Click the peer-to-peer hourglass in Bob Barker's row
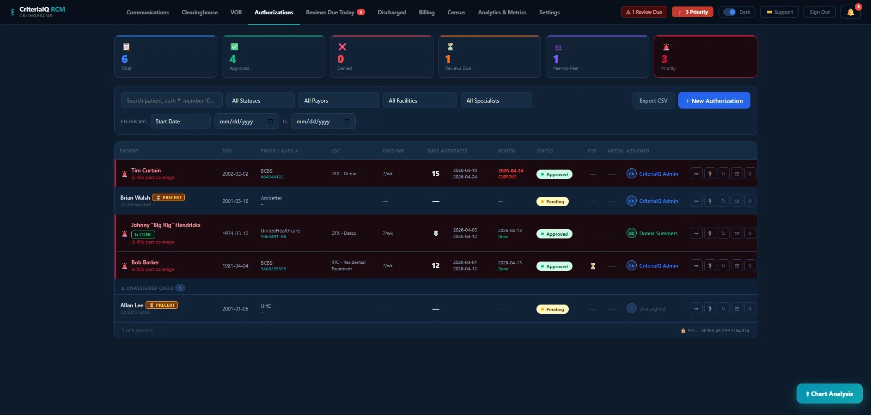This screenshot has width=871, height=415. point(593,266)
